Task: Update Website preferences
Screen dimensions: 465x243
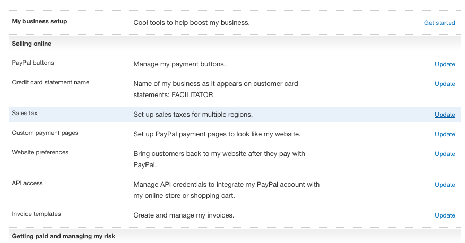Action: (x=445, y=154)
